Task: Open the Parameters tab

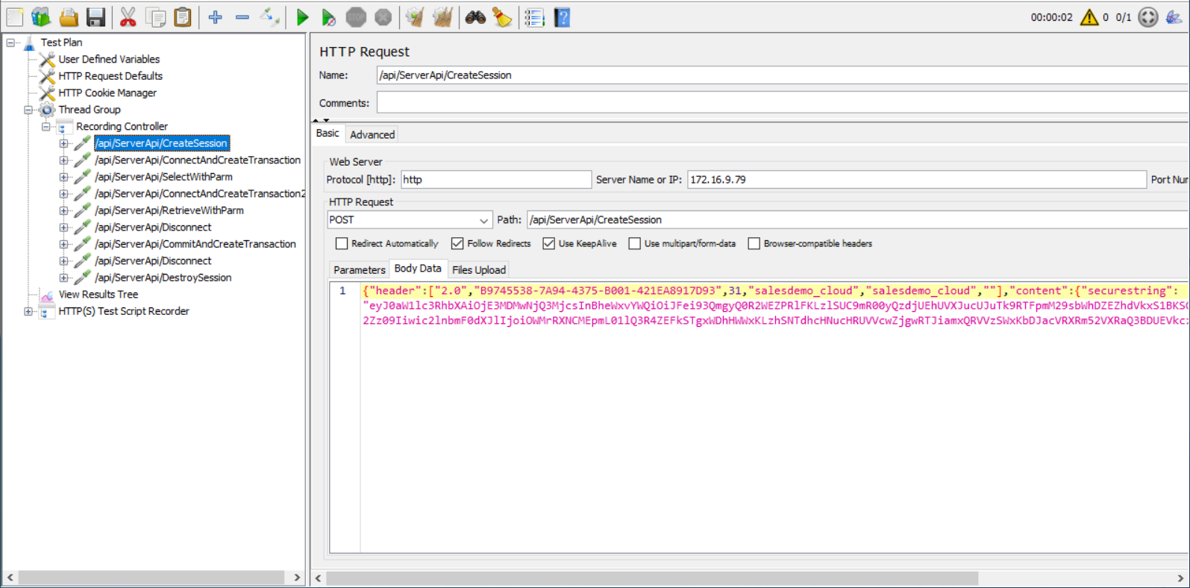Action: [x=359, y=269]
